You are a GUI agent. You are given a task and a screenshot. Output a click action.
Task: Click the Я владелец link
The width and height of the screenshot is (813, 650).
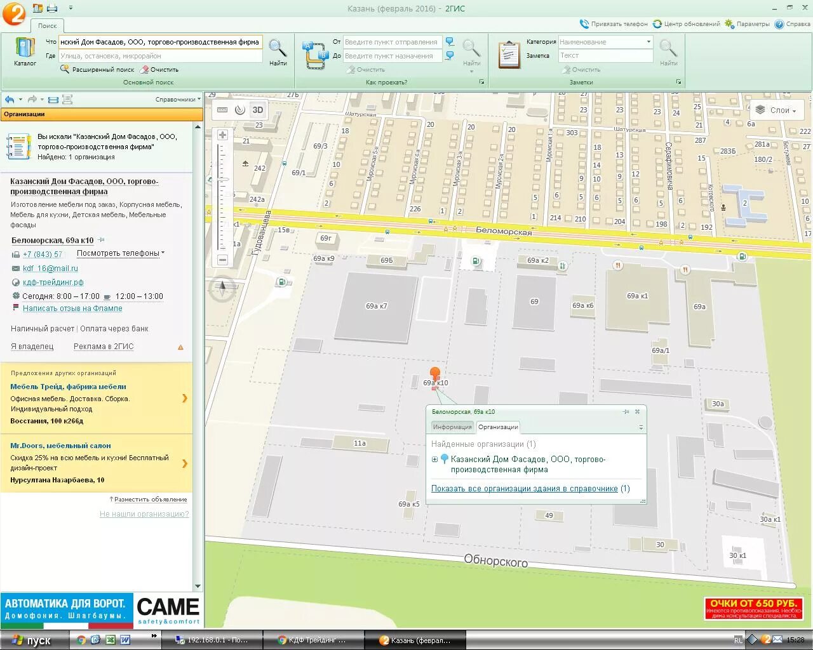tap(32, 347)
